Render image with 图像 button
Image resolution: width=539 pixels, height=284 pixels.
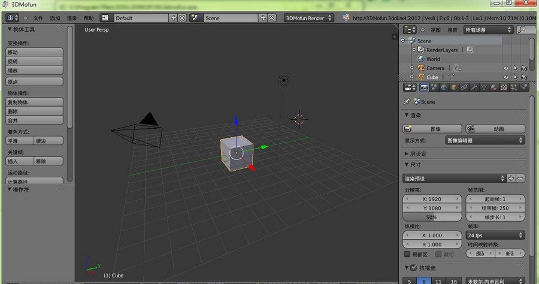432,129
